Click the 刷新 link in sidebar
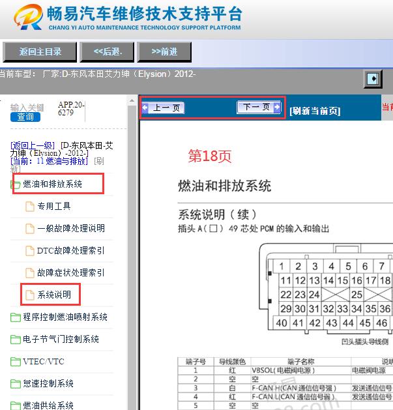 (99, 161)
